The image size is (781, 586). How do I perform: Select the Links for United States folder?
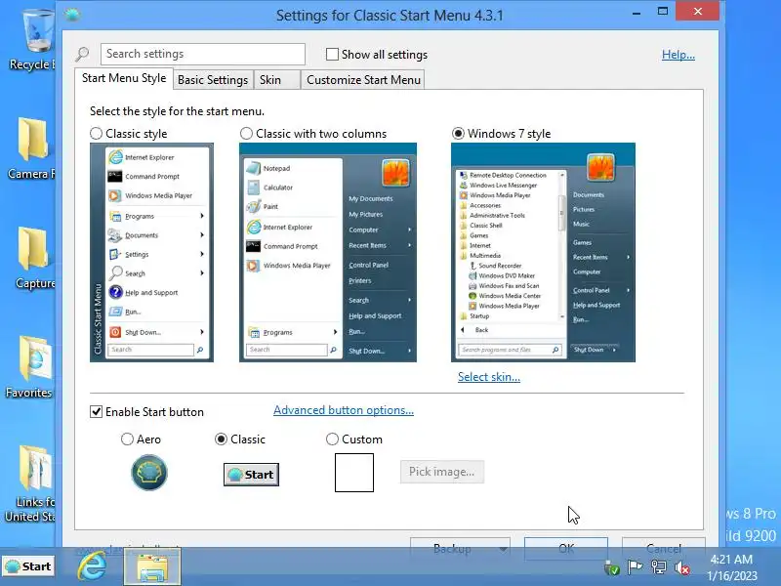pyautogui.click(x=29, y=483)
